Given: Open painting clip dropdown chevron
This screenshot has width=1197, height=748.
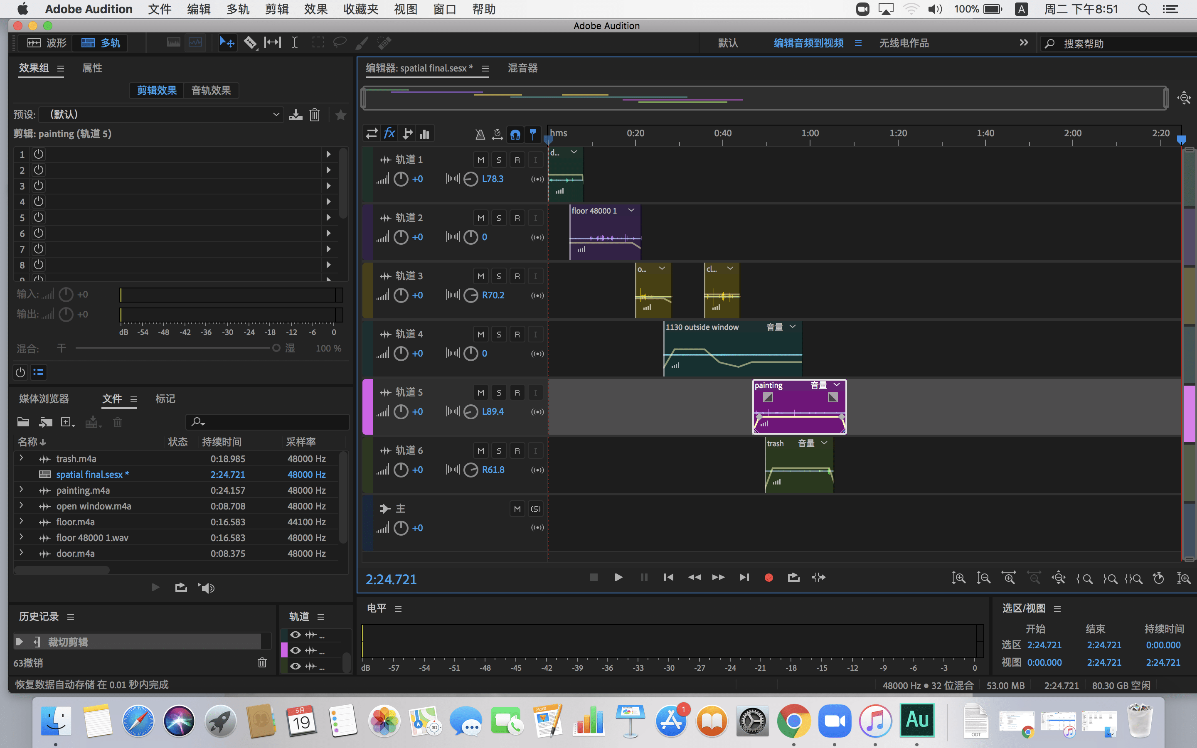Looking at the screenshot, I should pyautogui.click(x=836, y=385).
